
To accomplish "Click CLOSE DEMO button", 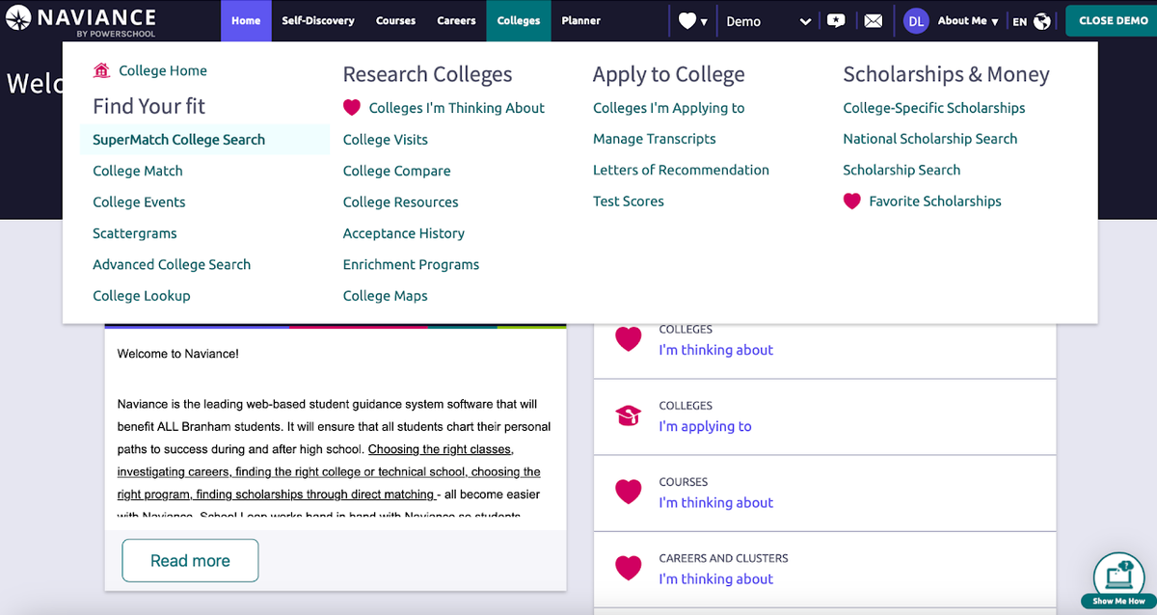I will click(1111, 19).
